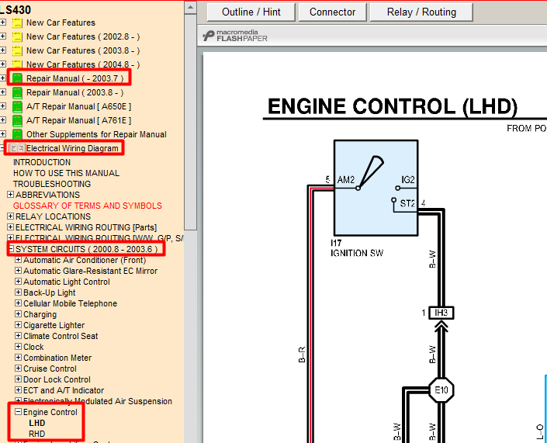This screenshot has width=547, height=443.
Task: Select Climate Control Seat item
Action: 61,336
